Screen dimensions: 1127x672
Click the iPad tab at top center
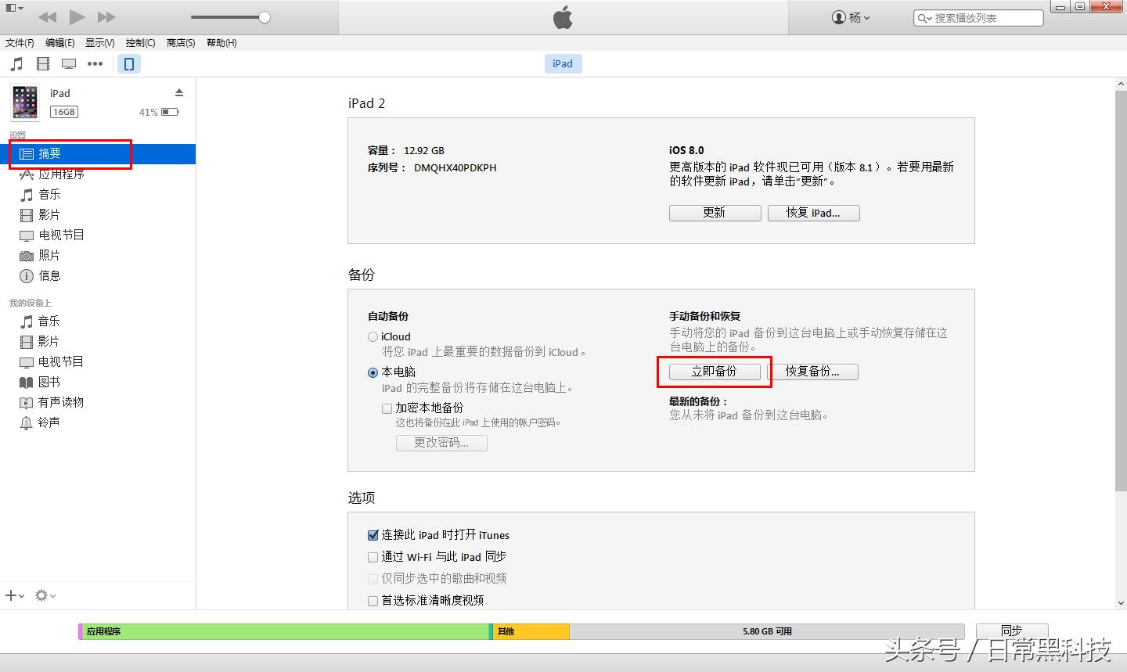(563, 64)
